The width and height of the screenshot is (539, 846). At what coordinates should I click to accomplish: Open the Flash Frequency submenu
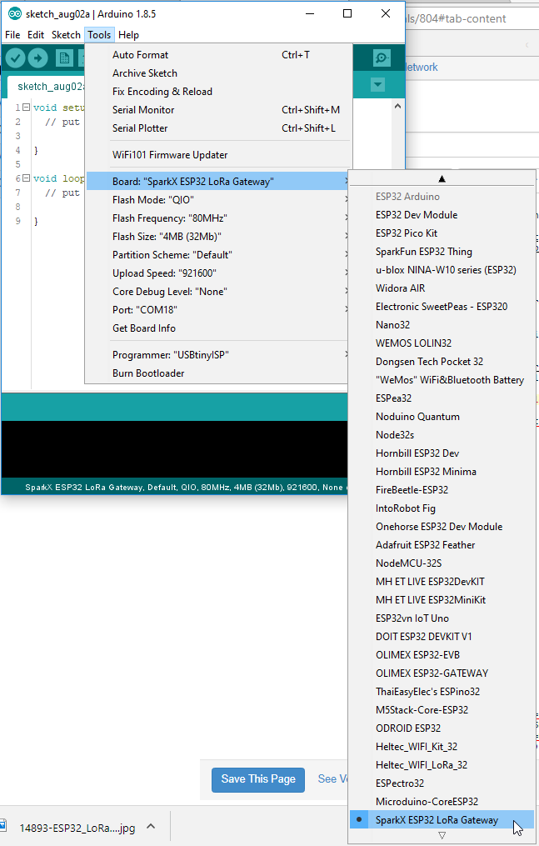click(x=170, y=218)
